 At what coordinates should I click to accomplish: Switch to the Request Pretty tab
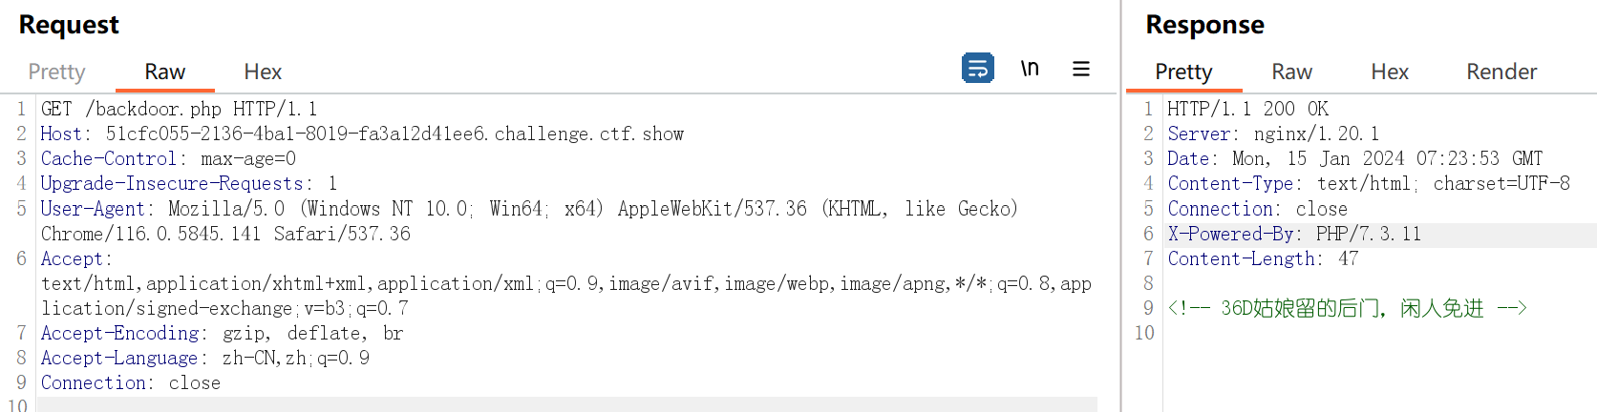pos(56,72)
